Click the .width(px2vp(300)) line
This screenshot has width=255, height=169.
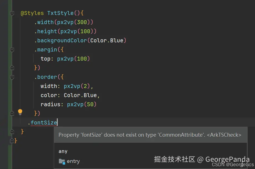pyautogui.click(x=63, y=22)
